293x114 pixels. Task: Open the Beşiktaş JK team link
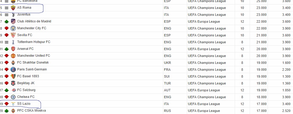[x=26, y=83]
